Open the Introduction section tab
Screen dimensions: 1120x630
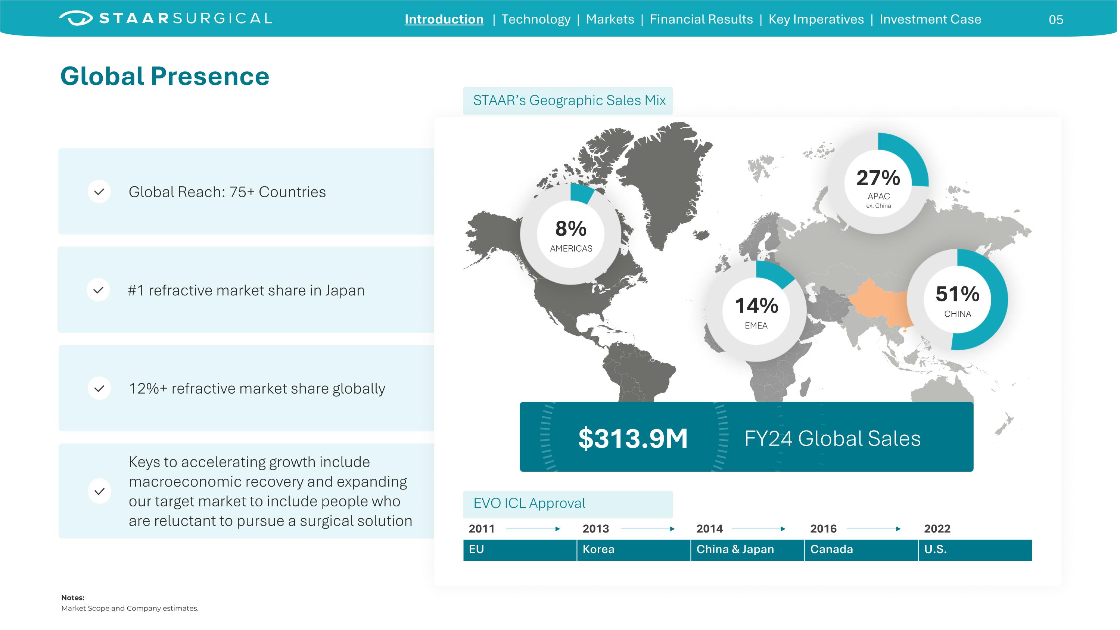[444, 19]
